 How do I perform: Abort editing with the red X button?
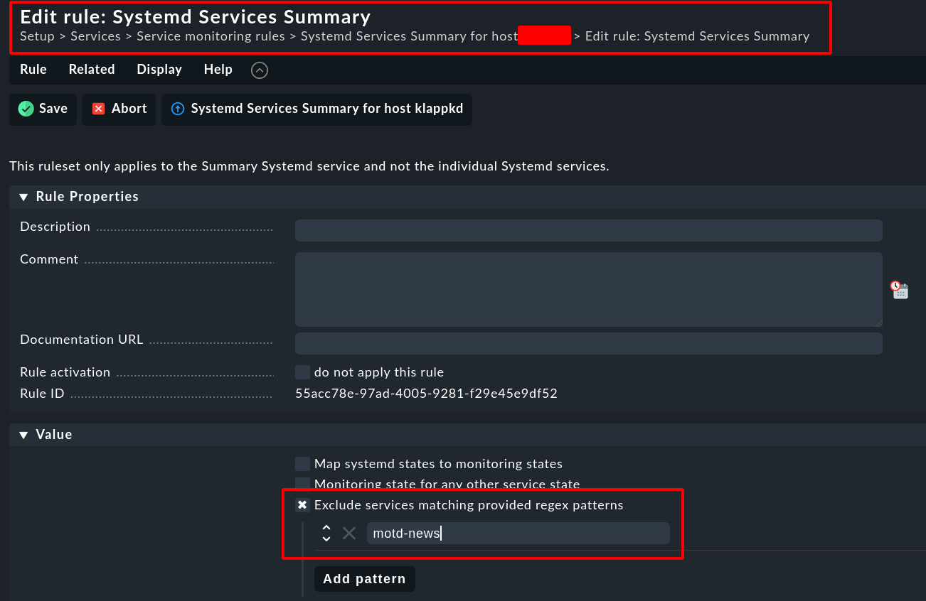coord(119,109)
